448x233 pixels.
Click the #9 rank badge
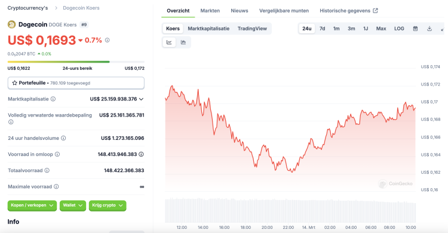[x=84, y=24]
